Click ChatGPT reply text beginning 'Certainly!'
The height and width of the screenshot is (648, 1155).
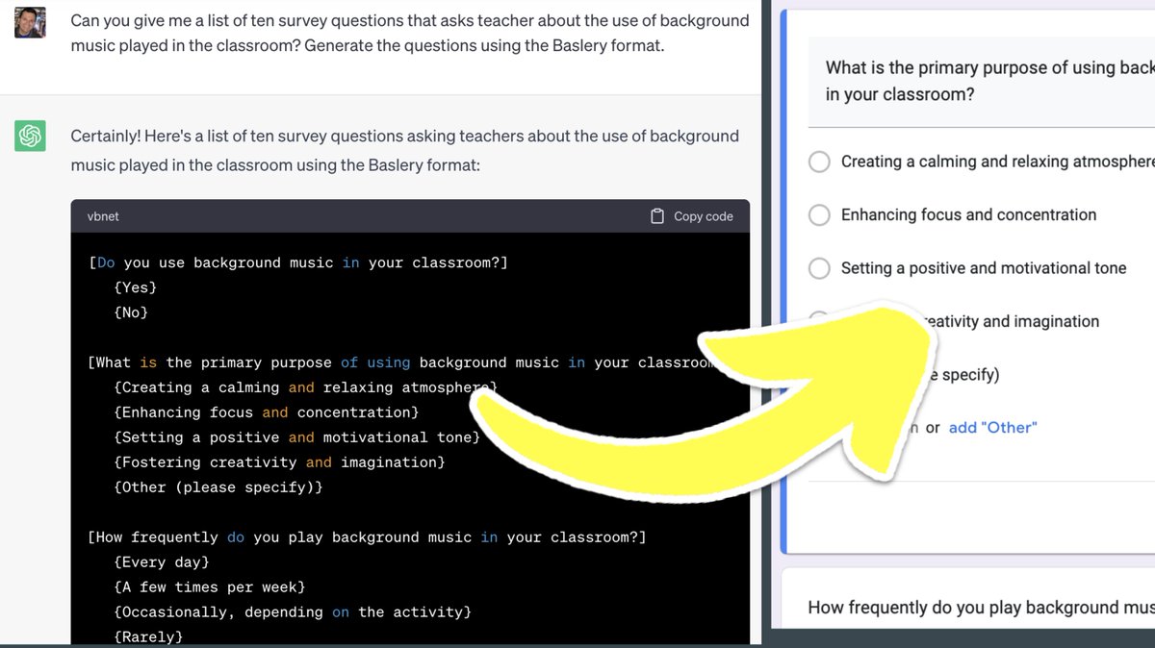[x=405, y=150]
